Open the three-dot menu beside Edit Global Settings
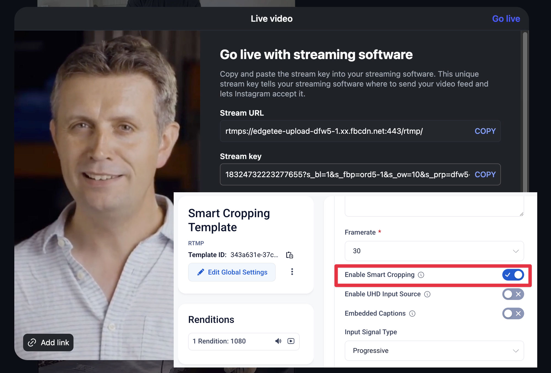 pos(292,272)
